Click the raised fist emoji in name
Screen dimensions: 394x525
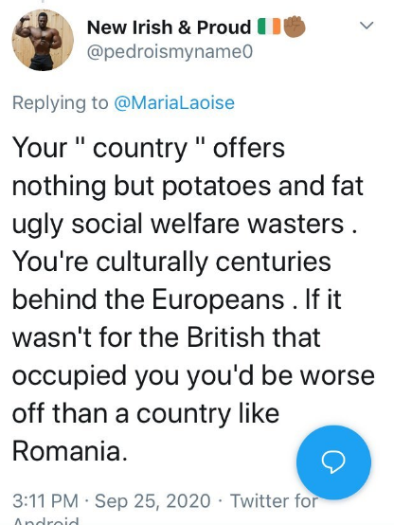pyautogui.click(x=295, y=27)
